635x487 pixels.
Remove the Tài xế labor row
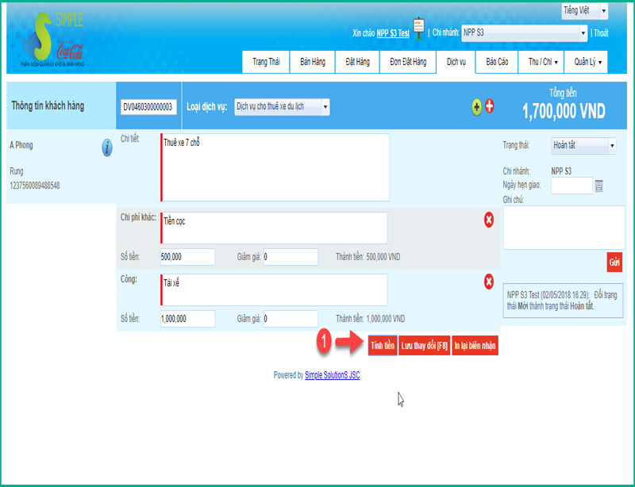489,281
